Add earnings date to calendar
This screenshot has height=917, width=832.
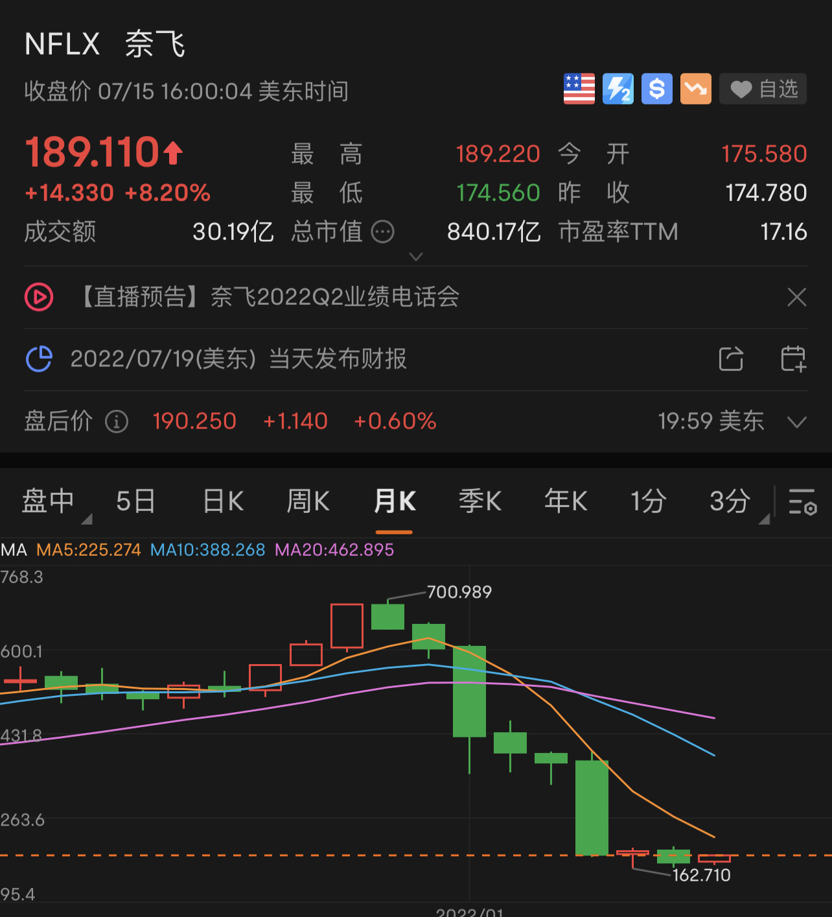point(793,359)
